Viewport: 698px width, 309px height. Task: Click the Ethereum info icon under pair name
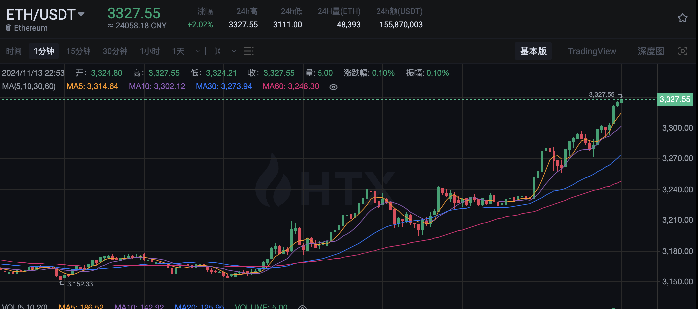pos(9,28)
